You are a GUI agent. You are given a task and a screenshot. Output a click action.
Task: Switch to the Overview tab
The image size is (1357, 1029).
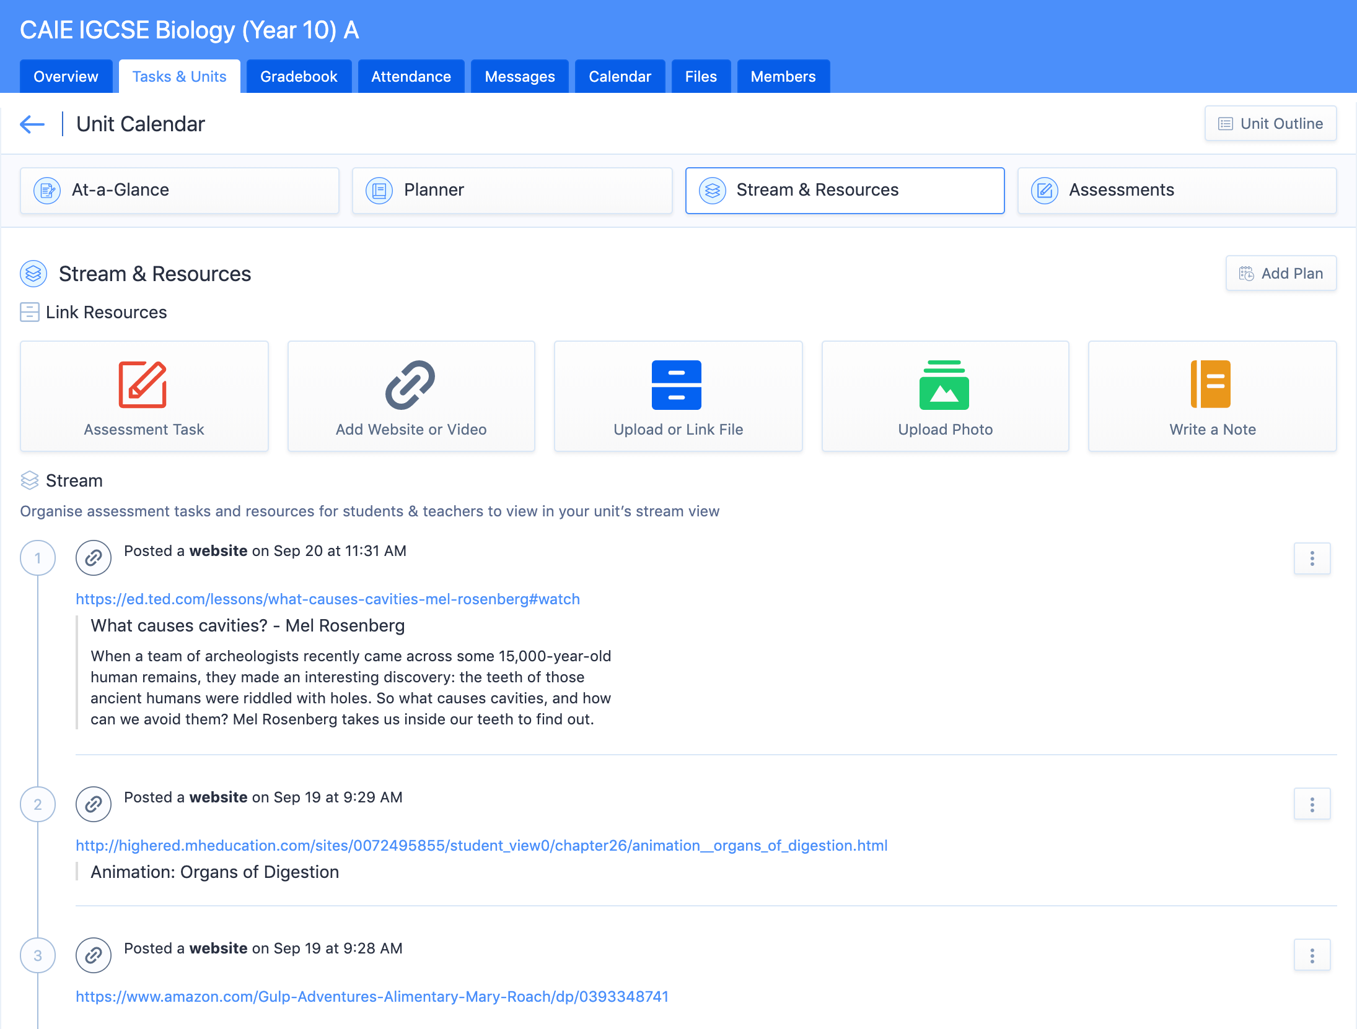pyautogui.click(x=66, y=76)
